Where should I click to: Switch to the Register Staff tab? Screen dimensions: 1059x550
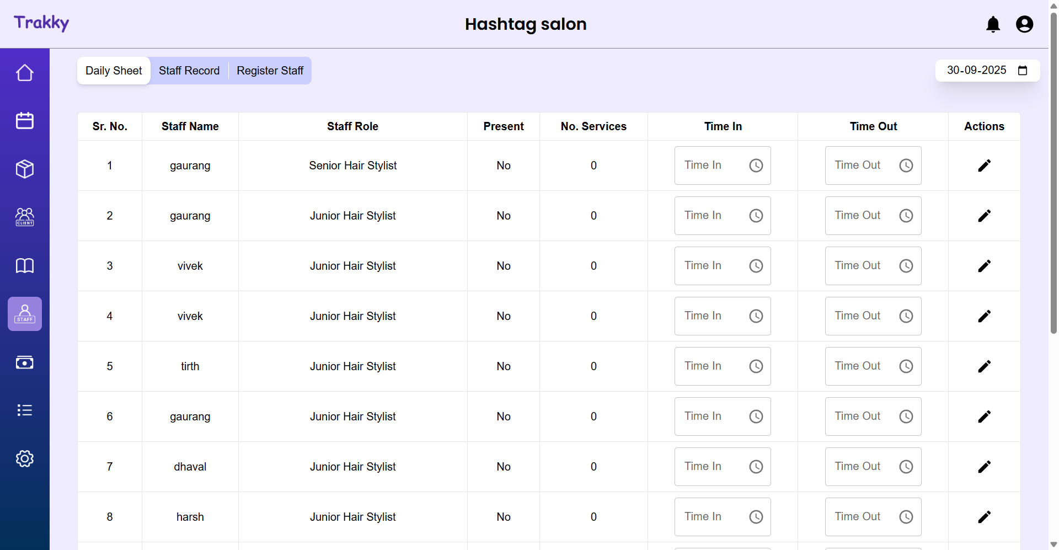pyautogui.click(x=270, y=71)
